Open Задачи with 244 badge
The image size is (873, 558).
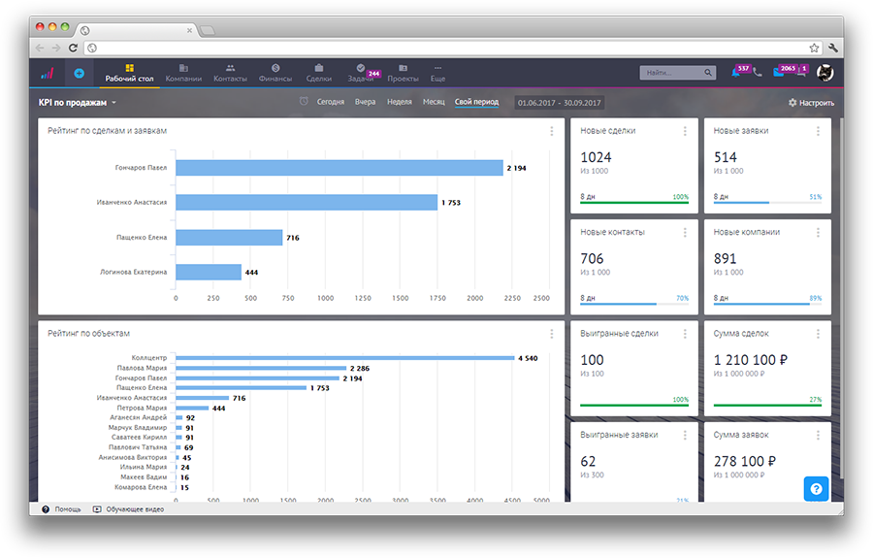[362, 73]
